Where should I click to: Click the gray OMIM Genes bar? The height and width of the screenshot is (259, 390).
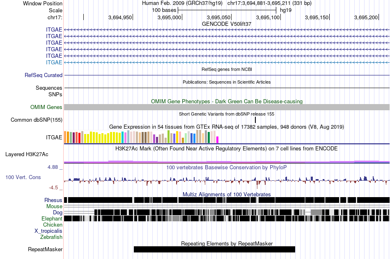pyautogui.click(x=227, y=107)
